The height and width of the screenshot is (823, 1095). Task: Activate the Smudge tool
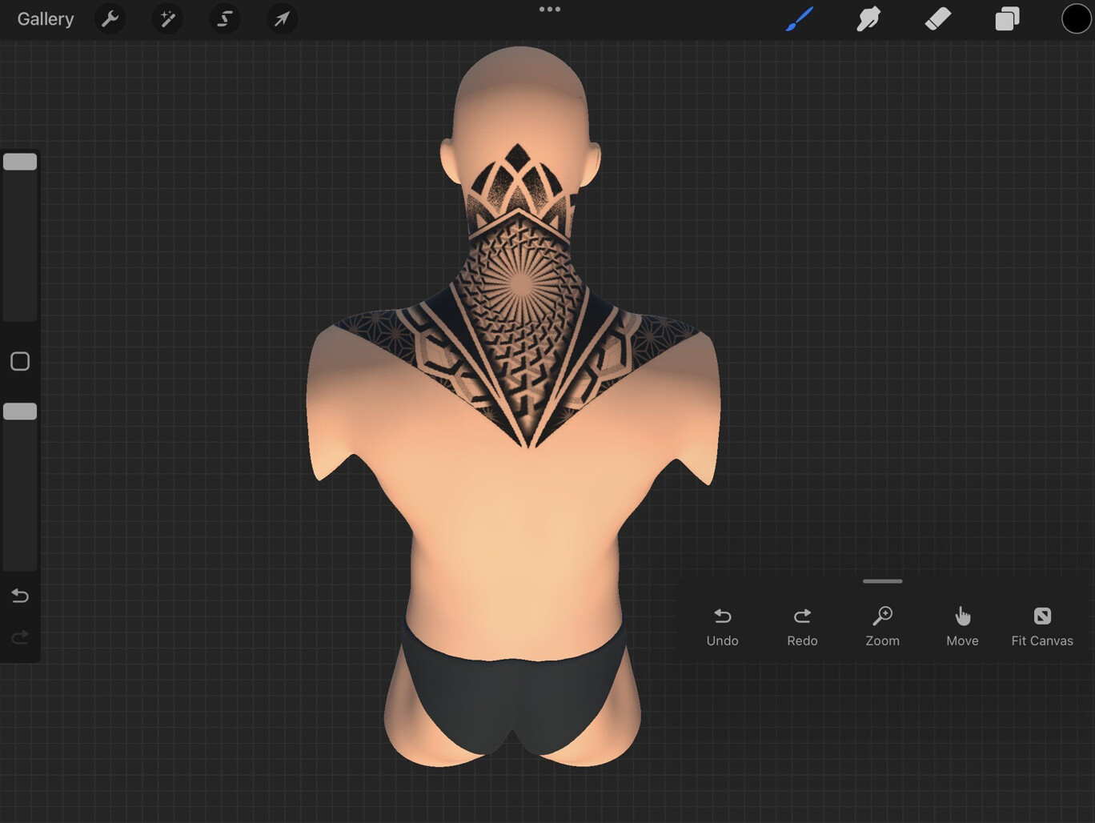click(868, 18)
